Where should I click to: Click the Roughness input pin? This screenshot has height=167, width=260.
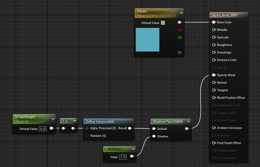tap(214, 45)
